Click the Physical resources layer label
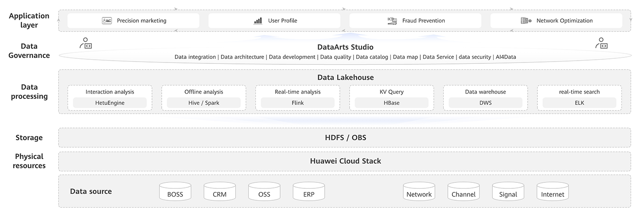 click(29, 161)
